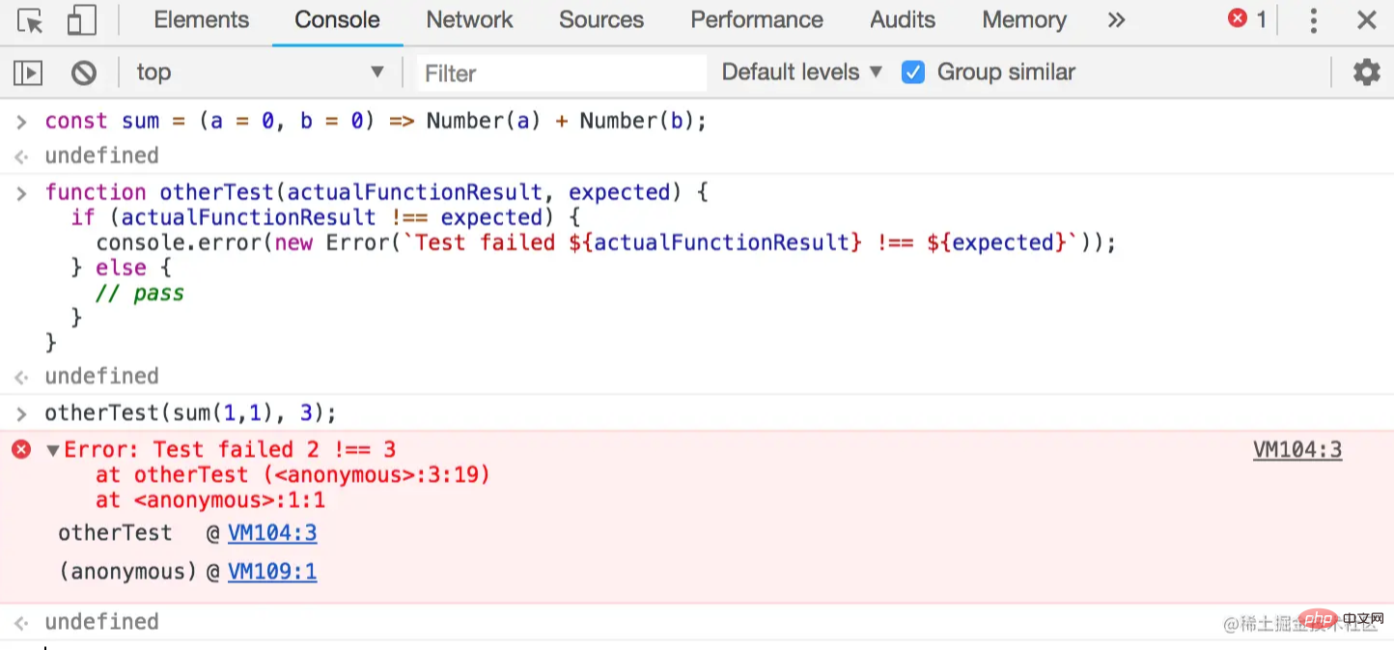
Task: Click the red error icon beside Test failed
Action: pyautogui.click(x=21, y=449)
